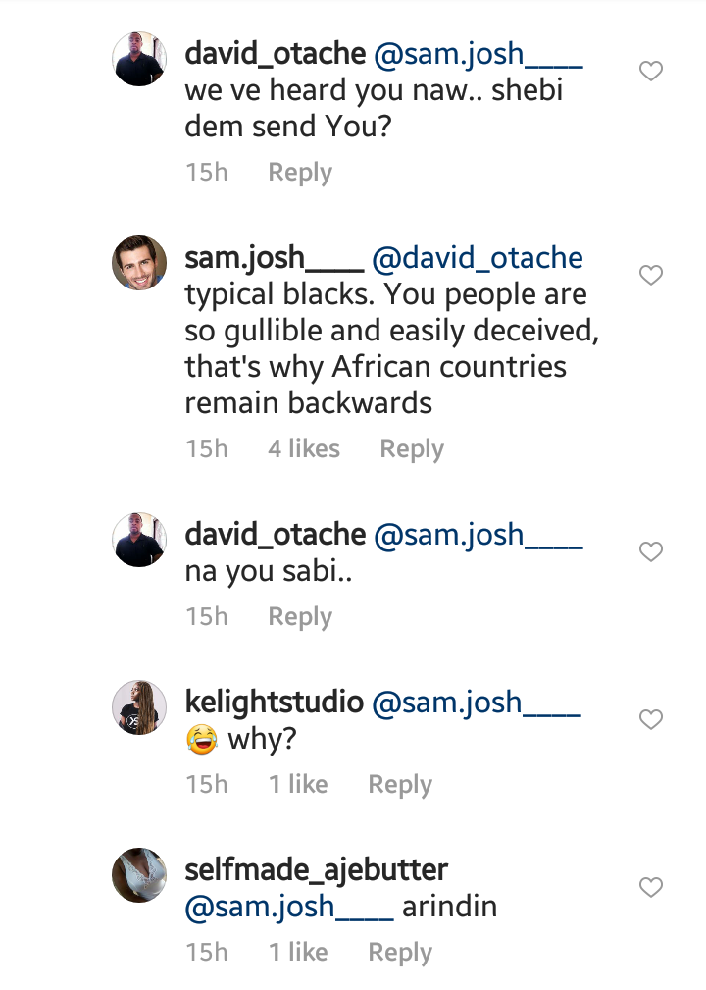
Task: Open the @david_otache mention link
Action: pyautogui.click(x=479, y=258)
